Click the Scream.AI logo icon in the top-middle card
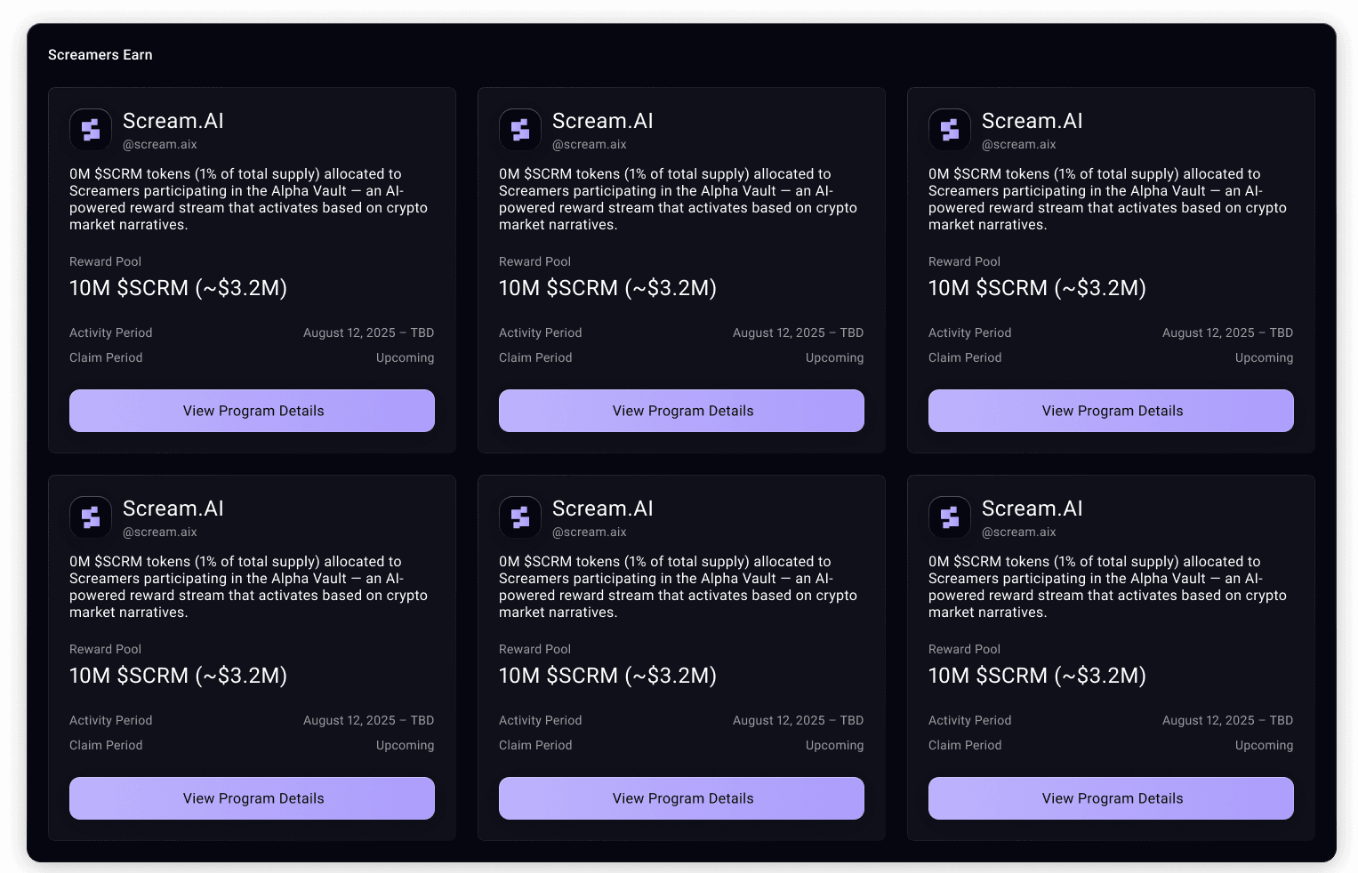Image resolution: width=1358 pixels, height=873 pixels. click(x=520, y=130)
